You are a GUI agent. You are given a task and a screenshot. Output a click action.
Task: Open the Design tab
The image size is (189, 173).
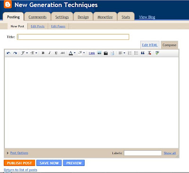tap(83, 17)
